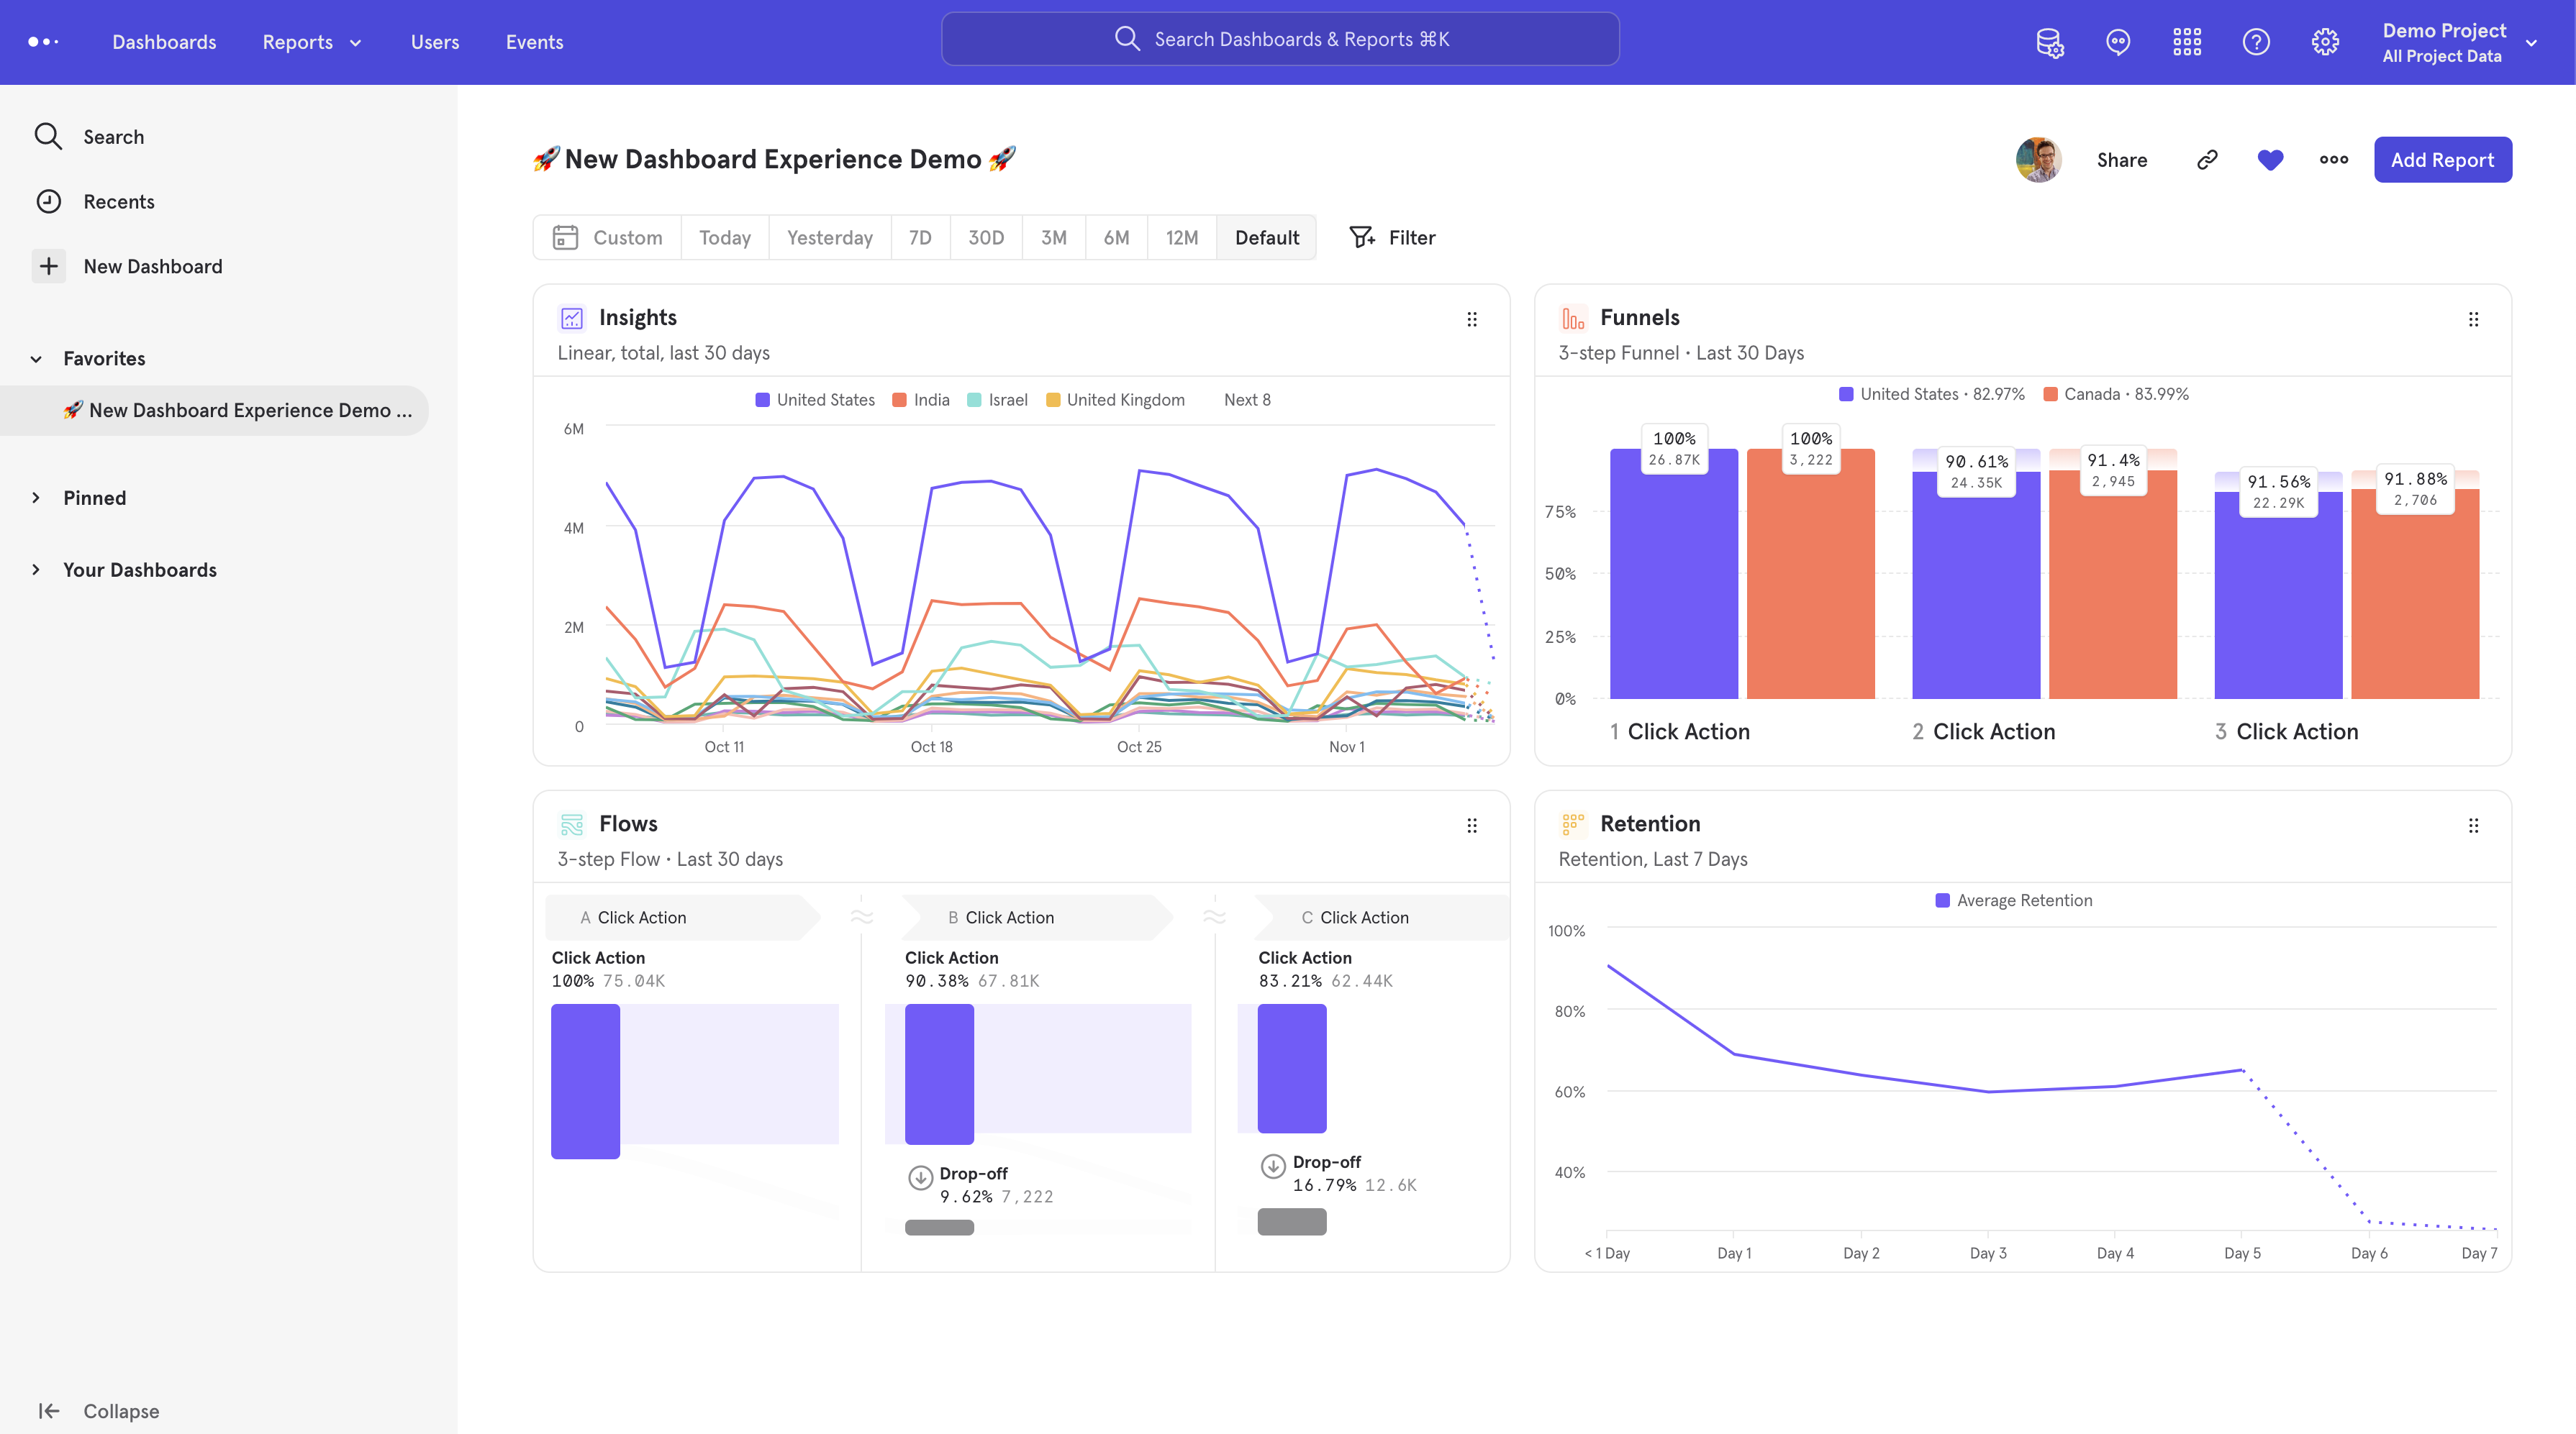The height and width of the screenshot is (1434, 2576).
Task: Open Recents in the sidebar
Action: pos(119,202)
